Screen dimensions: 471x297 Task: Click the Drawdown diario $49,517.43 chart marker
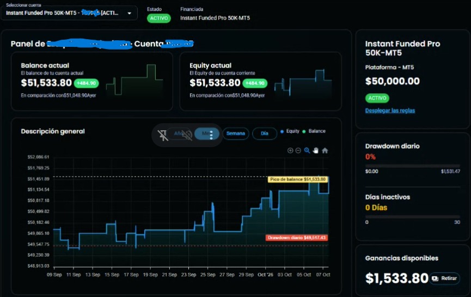pos(296,238)
